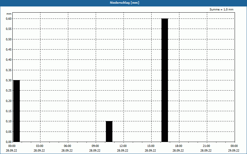Click the tall 0,60 mm bar near 16:30

pyautogui.click(x=165, y=80)
